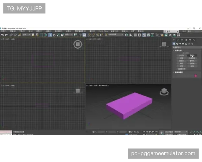
Task: Click the pink object color swatch
Action: 196,76
